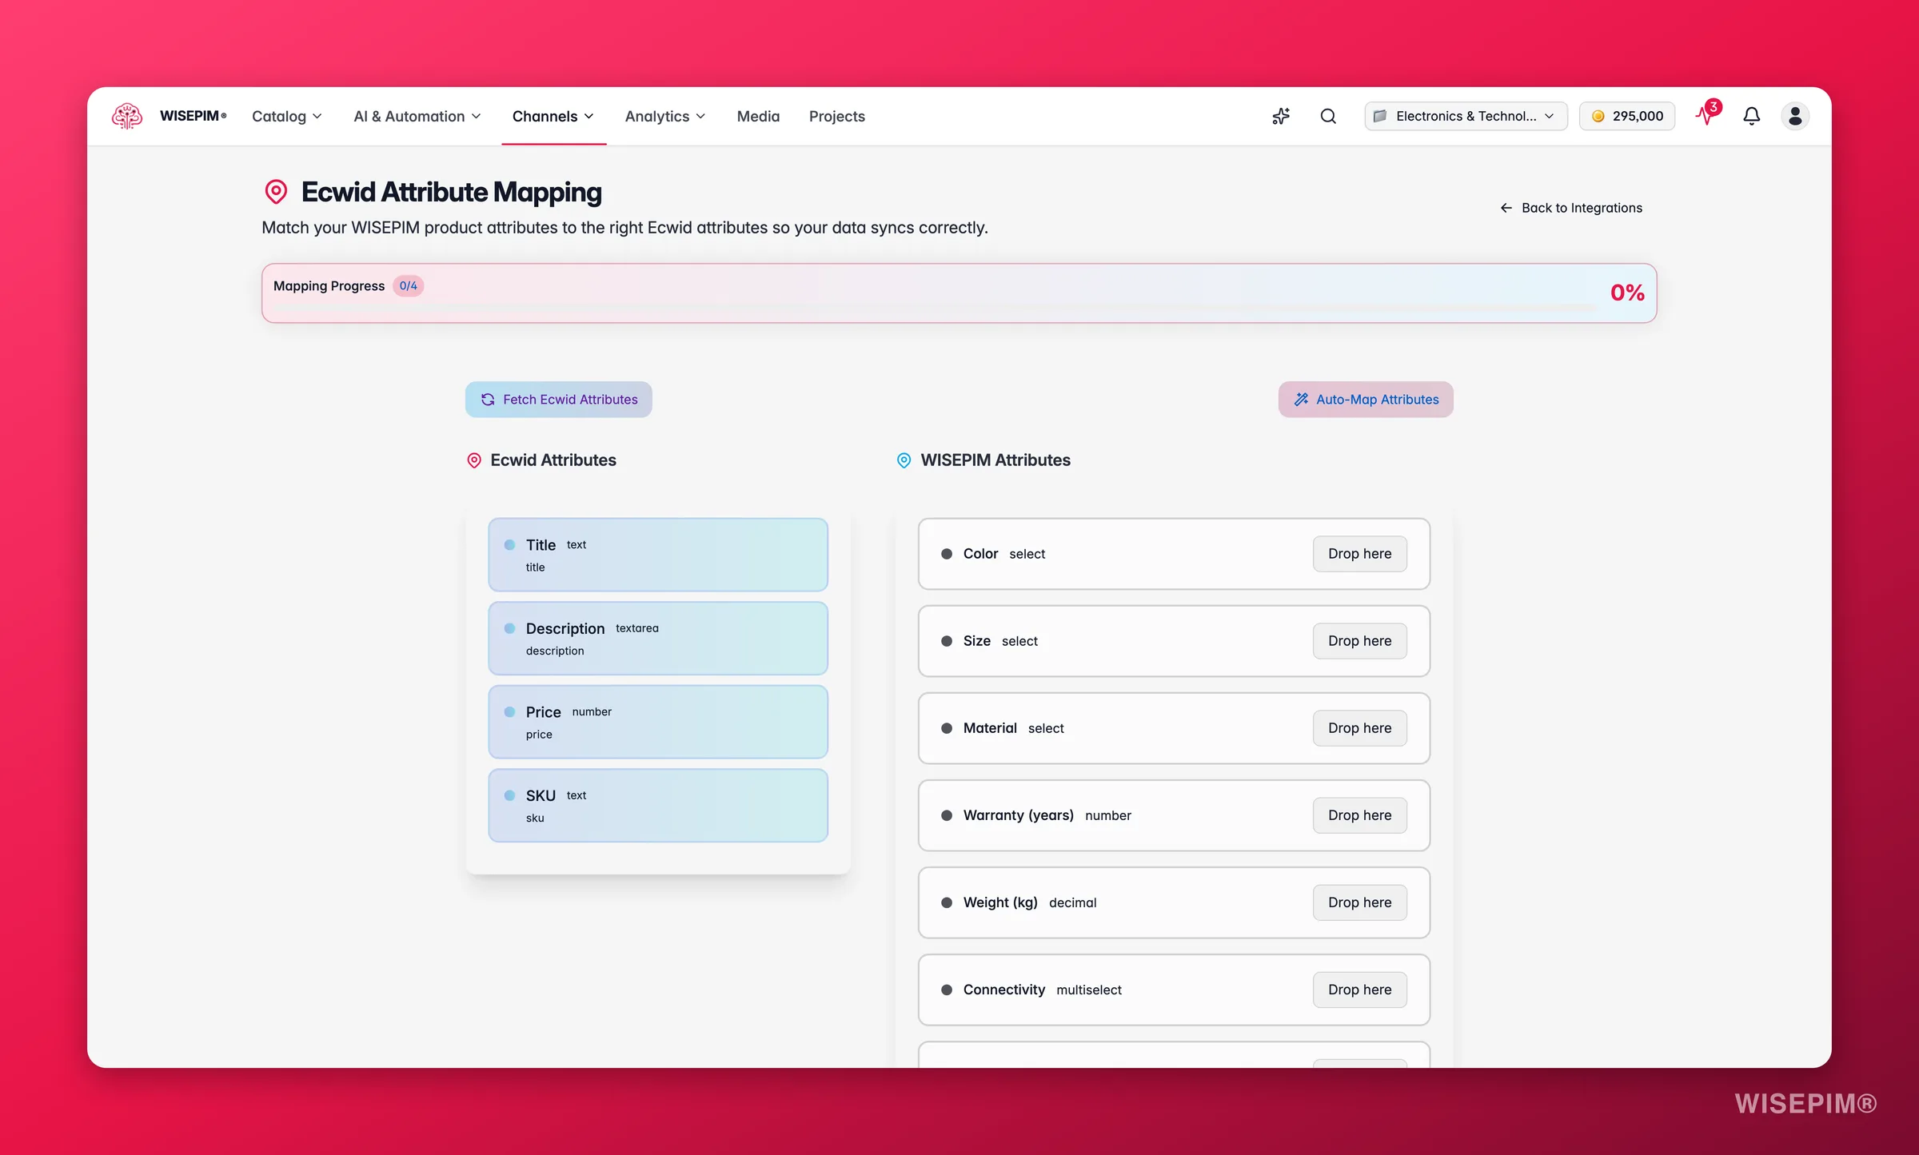Click the 'textarea' type label
The image size is (1919, 1155).
coord(637,628)
